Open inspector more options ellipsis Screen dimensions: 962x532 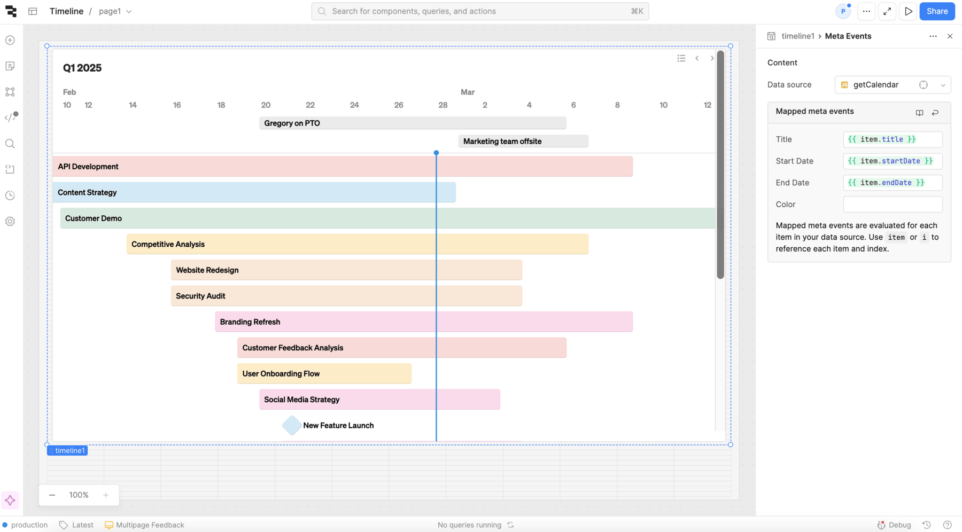click(933, 36)
